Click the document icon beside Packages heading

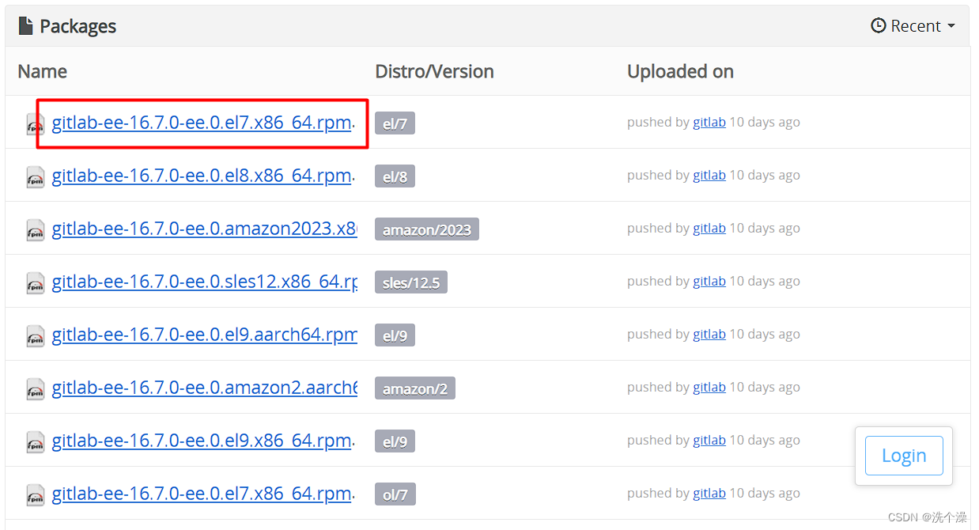(25, 25)
